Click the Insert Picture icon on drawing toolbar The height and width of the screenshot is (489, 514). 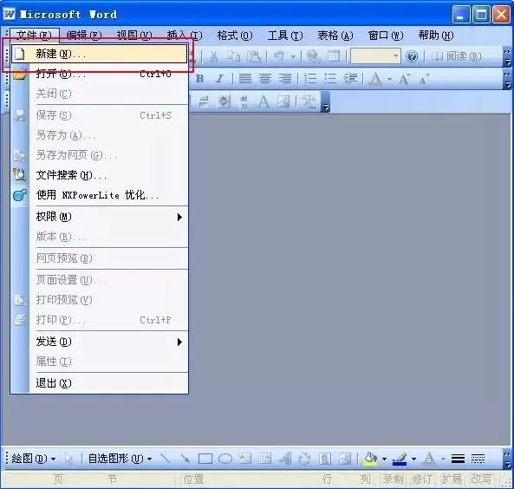point(345,458)
